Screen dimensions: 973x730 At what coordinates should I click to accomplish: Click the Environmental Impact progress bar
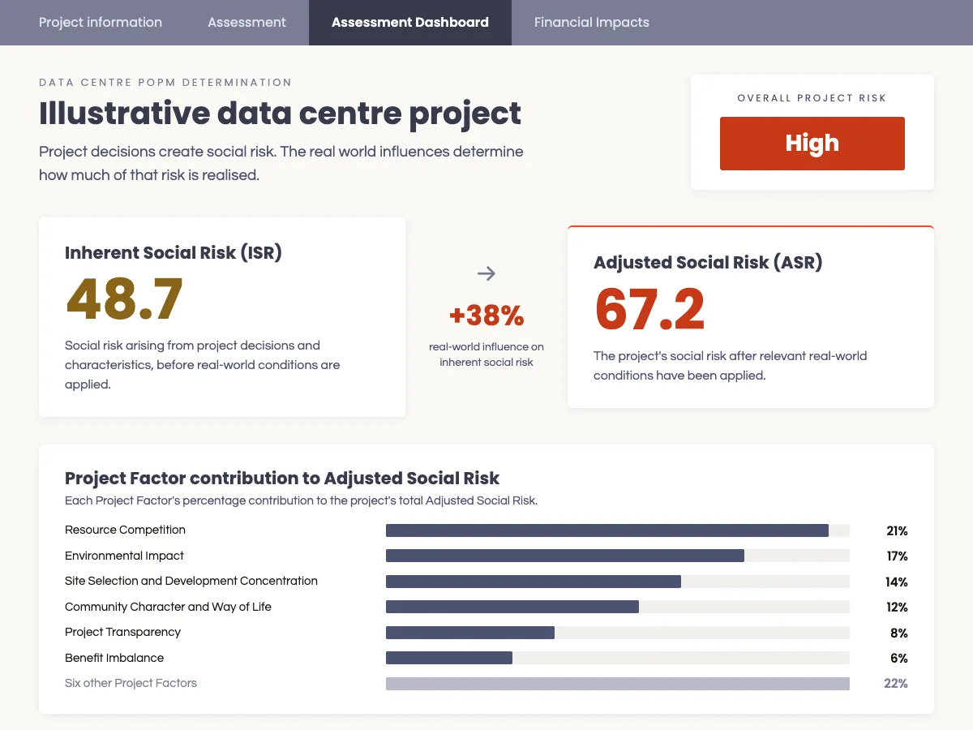click(618, 556)
